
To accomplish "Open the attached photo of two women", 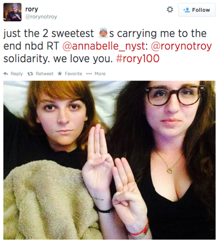I will pos(109,160).
